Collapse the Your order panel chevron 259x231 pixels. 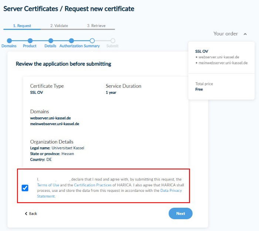click(245, 34)
